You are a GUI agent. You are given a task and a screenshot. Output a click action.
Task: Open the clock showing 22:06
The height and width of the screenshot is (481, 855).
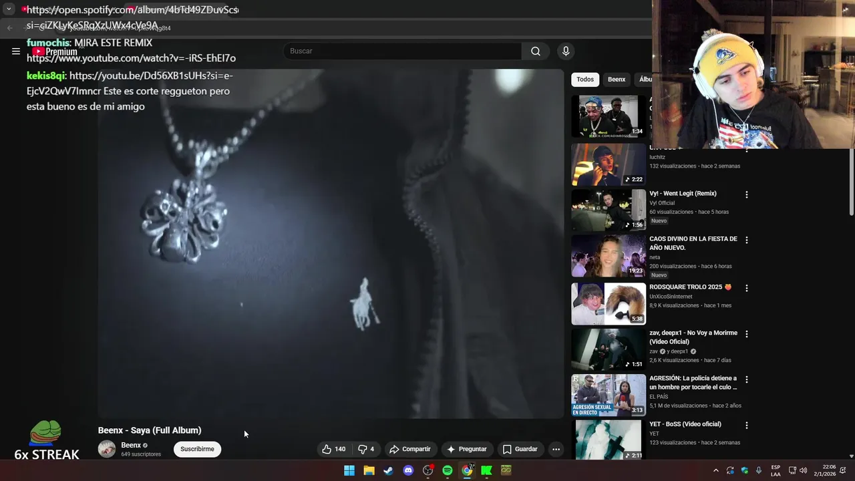[824, 470]
